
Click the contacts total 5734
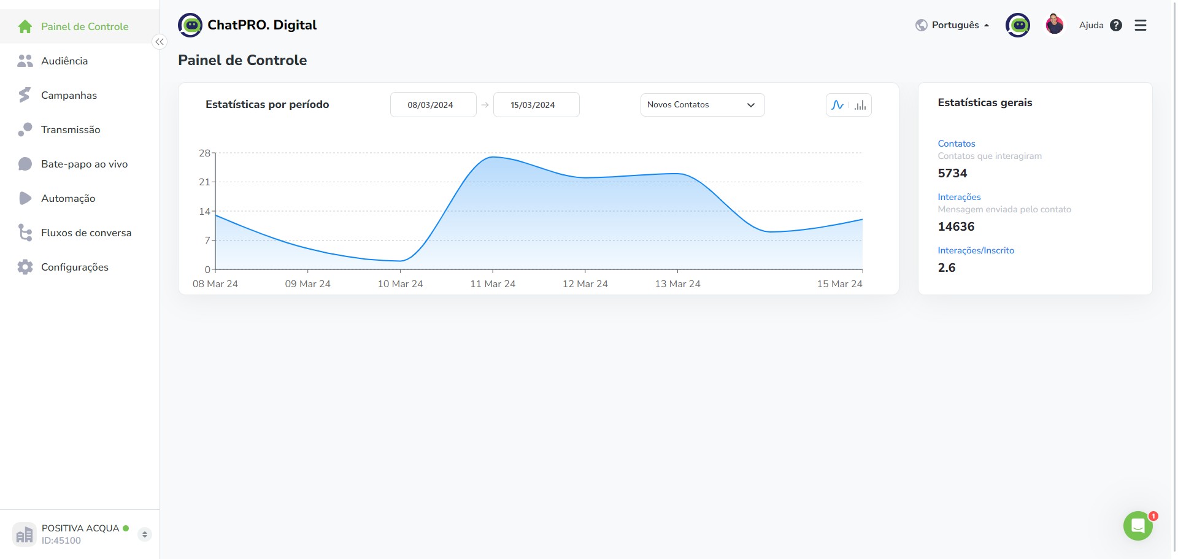pyautogui.click(x=952, y=173)
